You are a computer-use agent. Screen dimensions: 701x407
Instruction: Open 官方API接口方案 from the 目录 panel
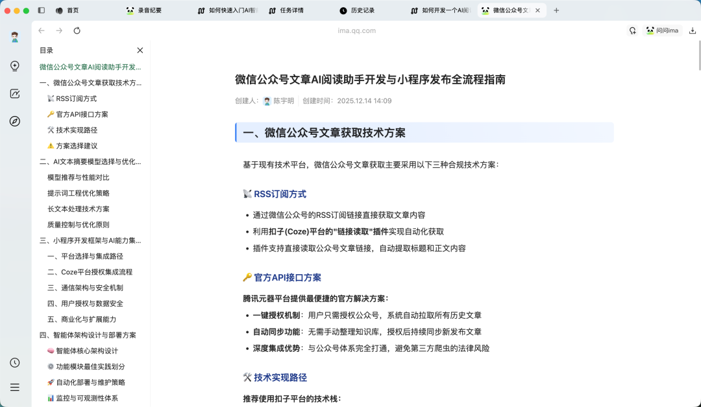coord(82,114)
